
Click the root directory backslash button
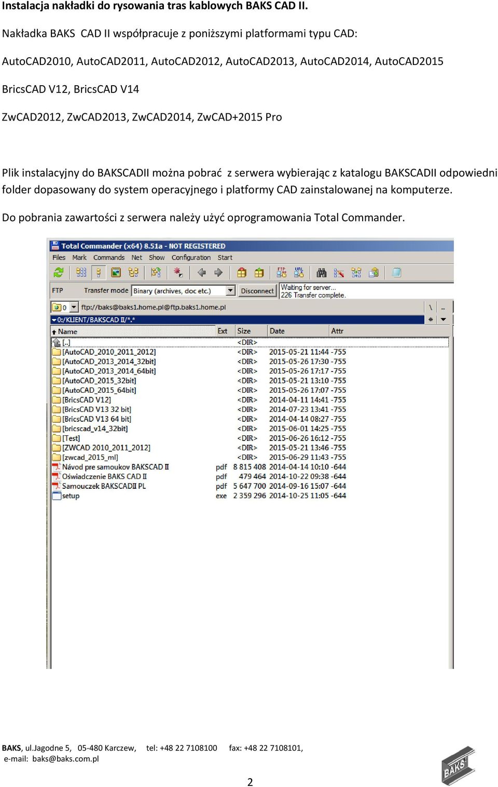(431, 307)
